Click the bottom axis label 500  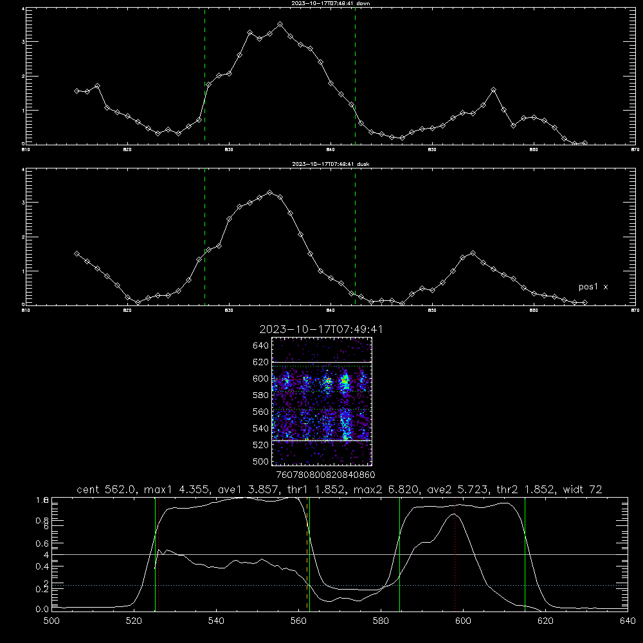[x=51, y=621]
